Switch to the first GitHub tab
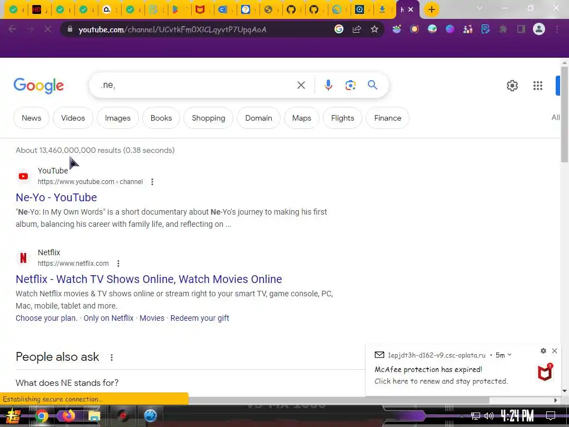Screen dimensions: 569x427 [291, 9]
